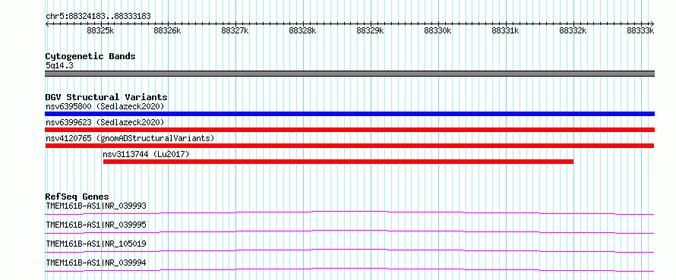This screenshot has width=676, height=280.
Task: Click the 88328k ruler tick label
Action: [302, 30]
